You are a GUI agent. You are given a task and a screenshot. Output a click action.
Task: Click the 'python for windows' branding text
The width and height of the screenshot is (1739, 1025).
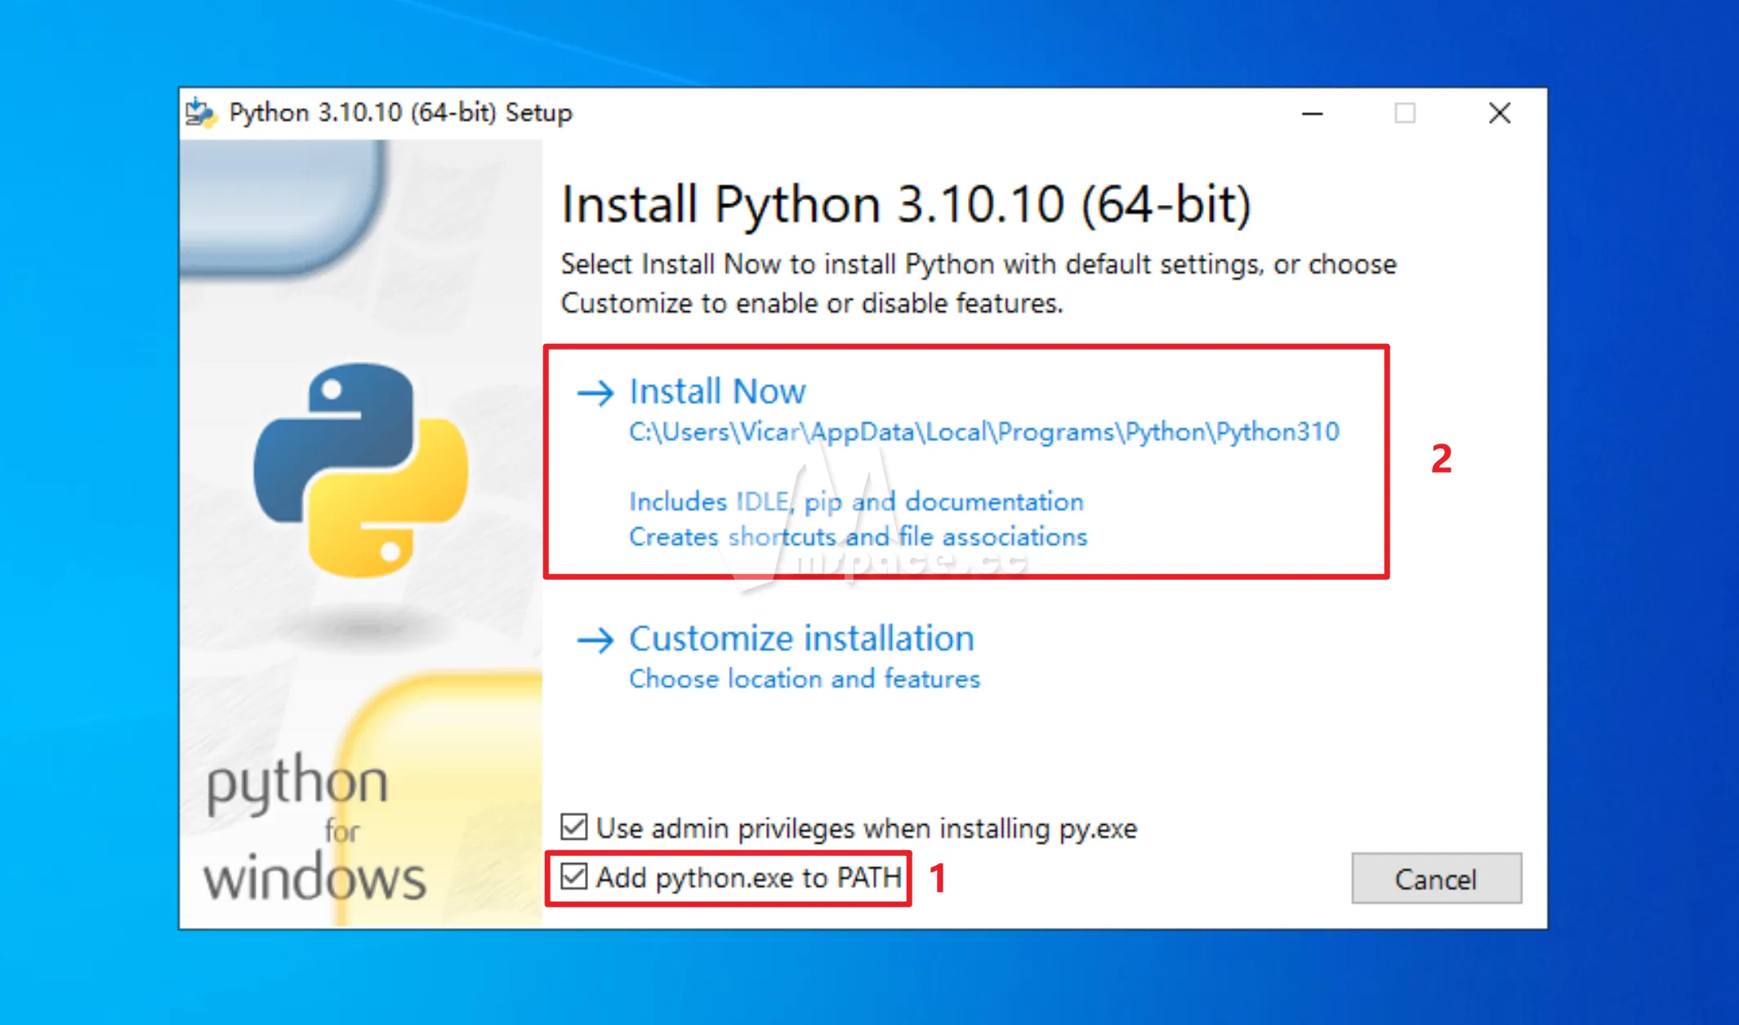coord(314,827)
